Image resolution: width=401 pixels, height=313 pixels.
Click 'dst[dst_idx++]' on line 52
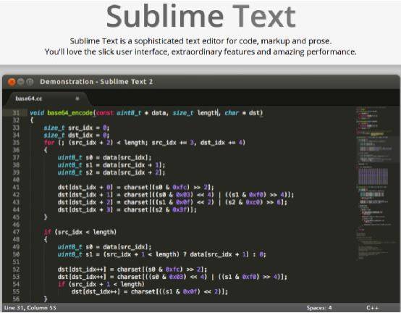tap(82, 270)
